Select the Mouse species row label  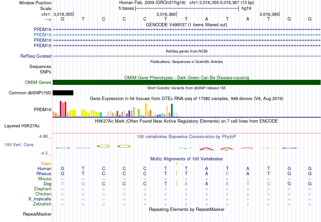click(x=45, y=179)
